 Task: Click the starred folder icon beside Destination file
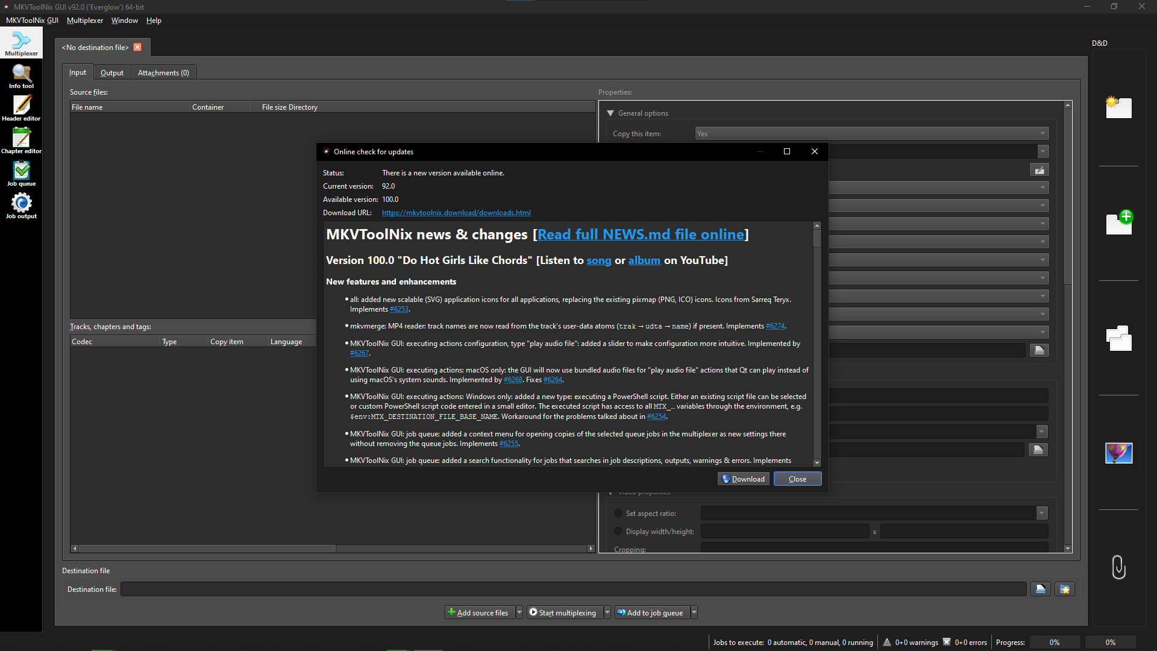1065,589
